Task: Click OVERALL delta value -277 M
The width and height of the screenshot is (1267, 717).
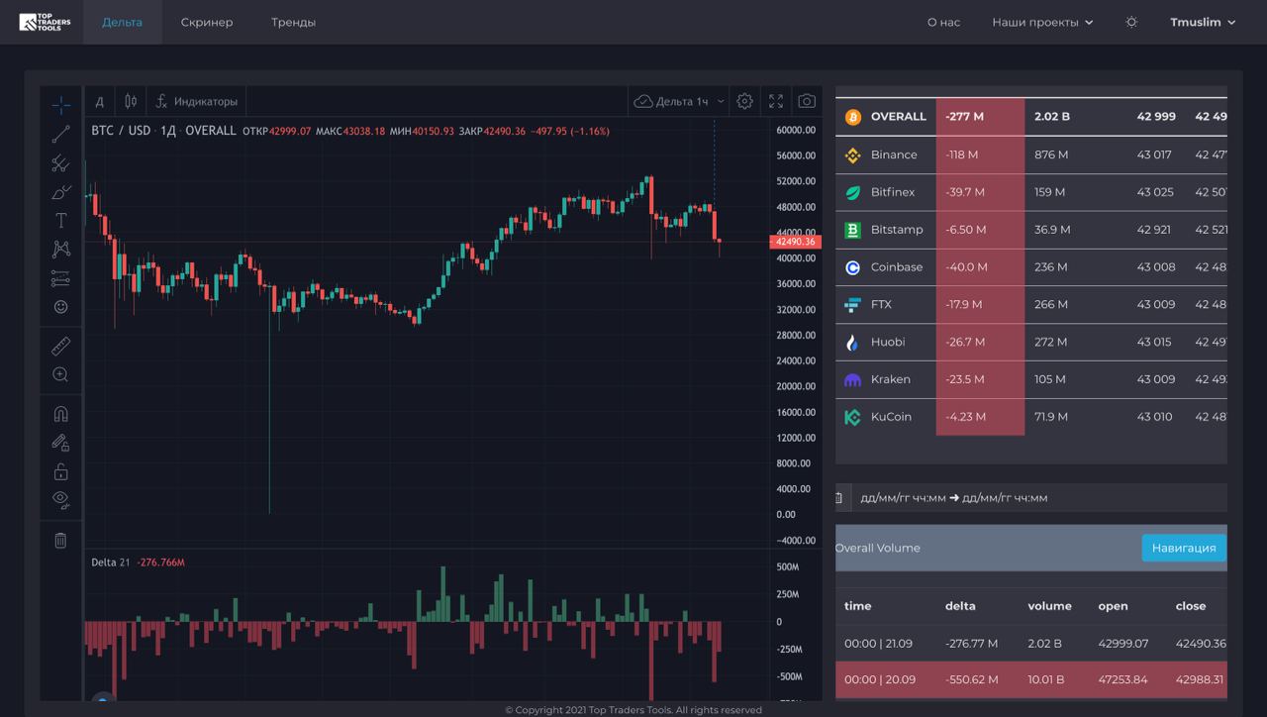Action: click(x=964, y=117)
